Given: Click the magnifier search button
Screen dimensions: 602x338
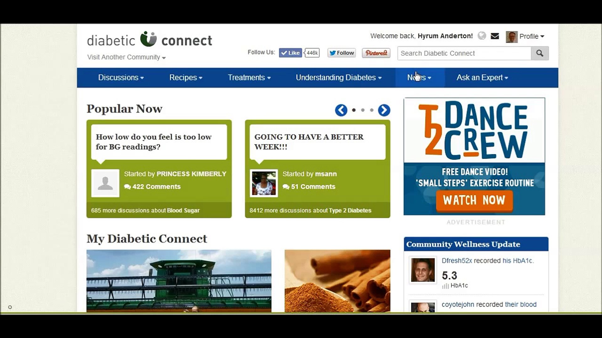Looking at the screenshot, I should pos(540,53).
